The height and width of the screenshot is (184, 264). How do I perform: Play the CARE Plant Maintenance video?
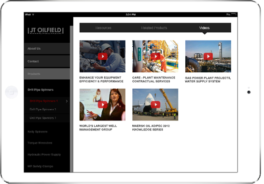click(x=155, y=56)
